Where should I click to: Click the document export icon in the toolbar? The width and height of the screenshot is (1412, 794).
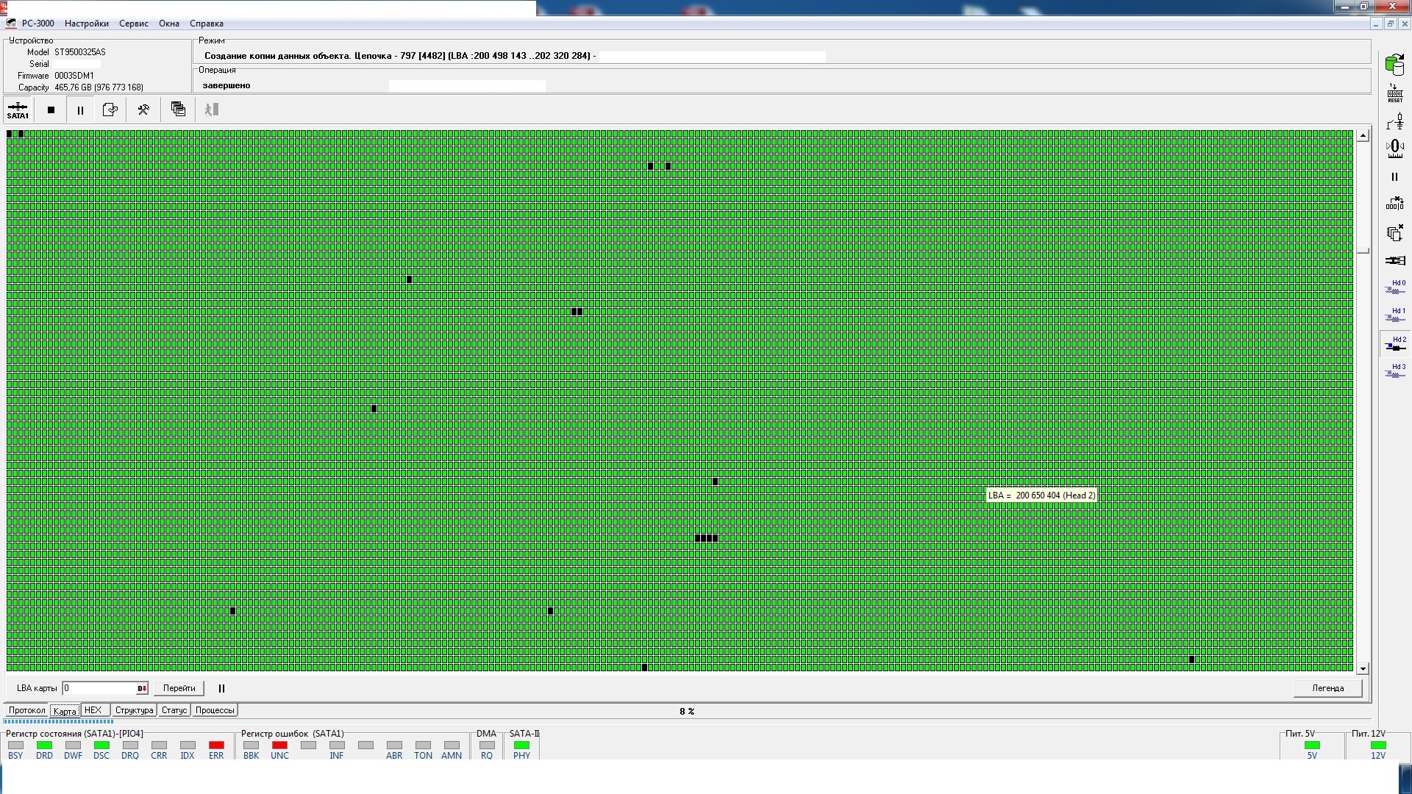[x=110, y=110]
